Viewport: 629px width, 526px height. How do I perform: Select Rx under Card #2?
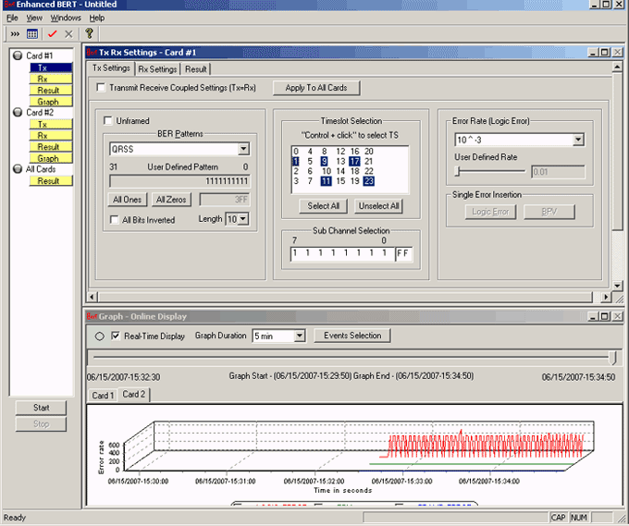(51, 136)
